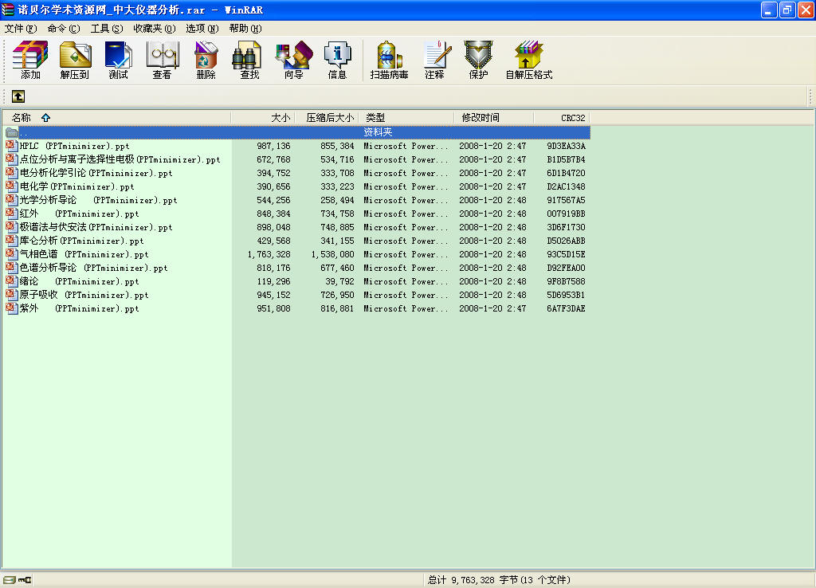The width and height of the screenshot is (816, 588).
Task: Click the Add (添加) toolbar icon
Action: (x=30, y=60)
